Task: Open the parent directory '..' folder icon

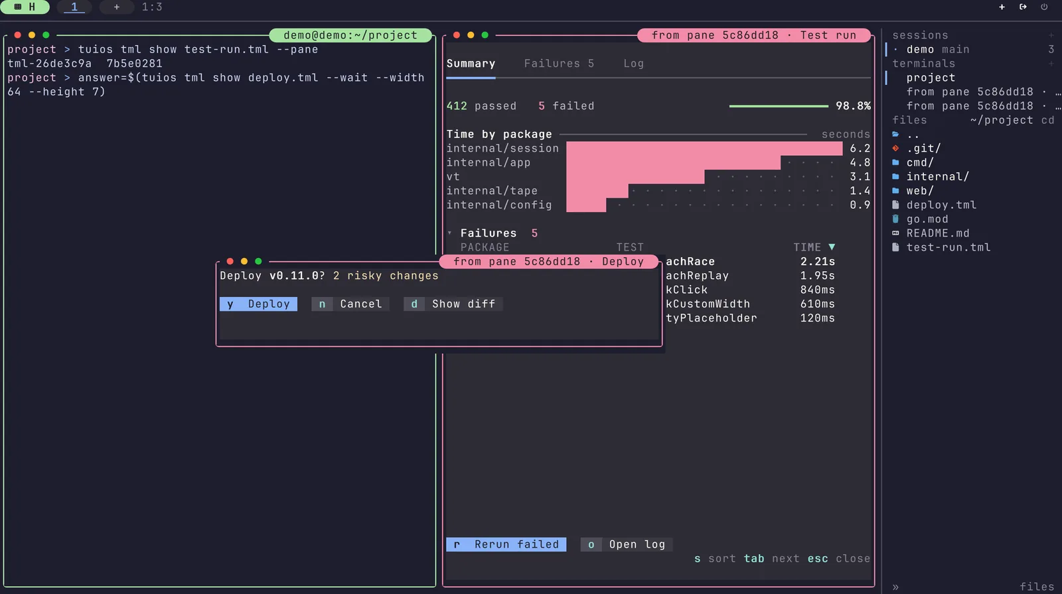Action: click(895, 135)
